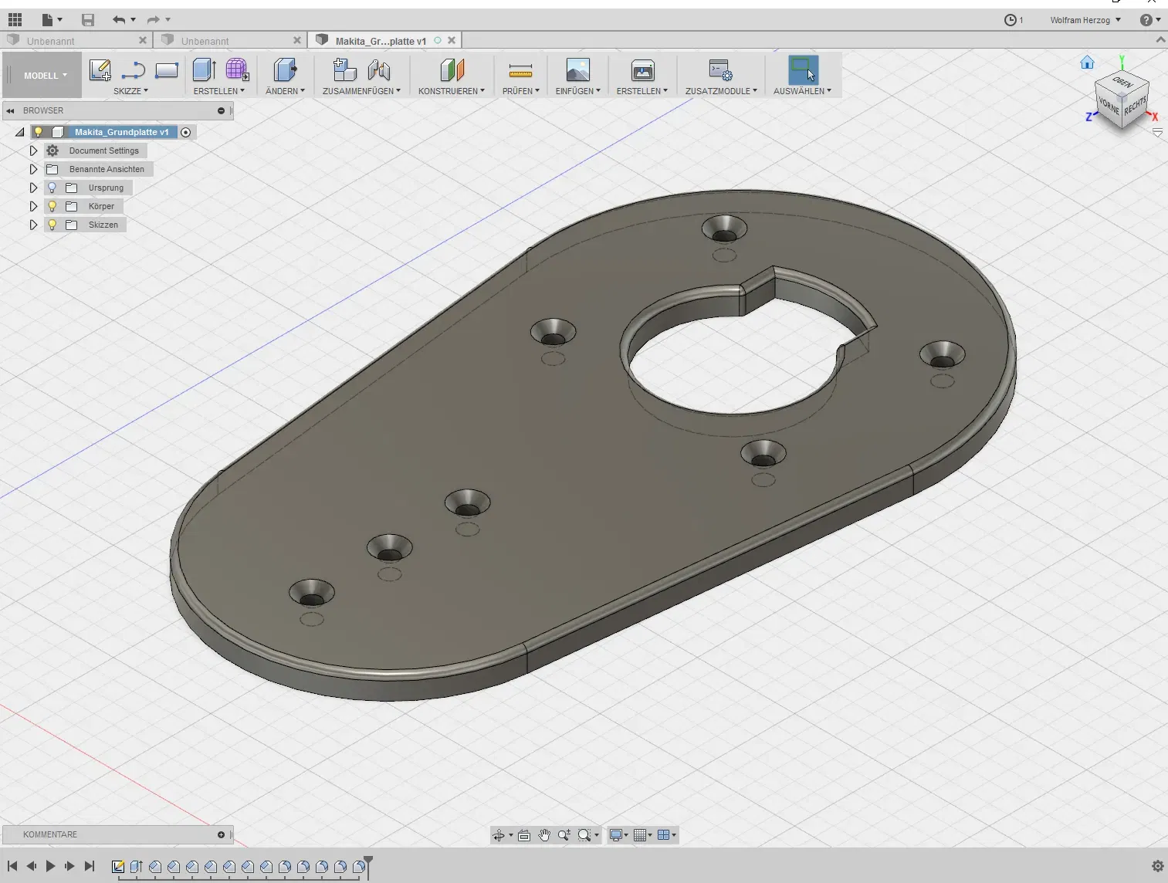Click the Save button

88,20
